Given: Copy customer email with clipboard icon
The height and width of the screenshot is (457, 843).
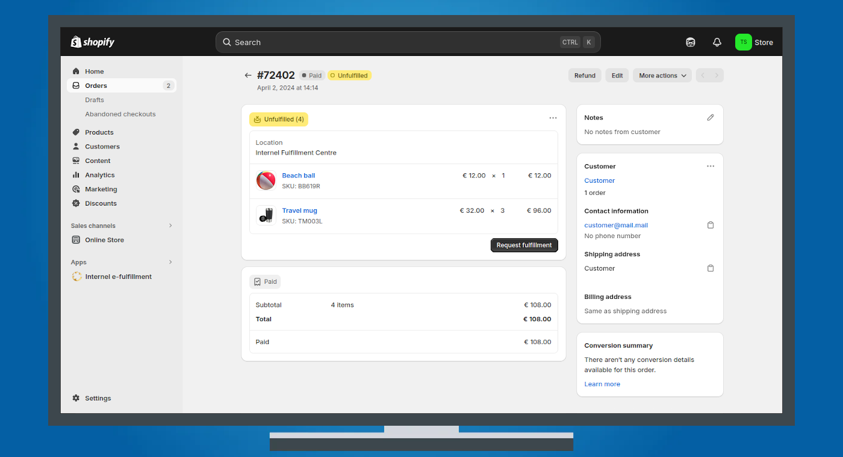Looking at the screenshot, I should 711,225.
